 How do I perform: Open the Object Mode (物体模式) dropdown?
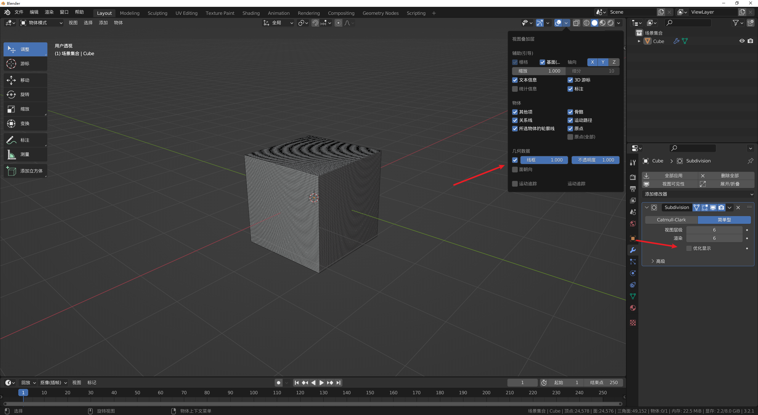click(x=41, y=23)
